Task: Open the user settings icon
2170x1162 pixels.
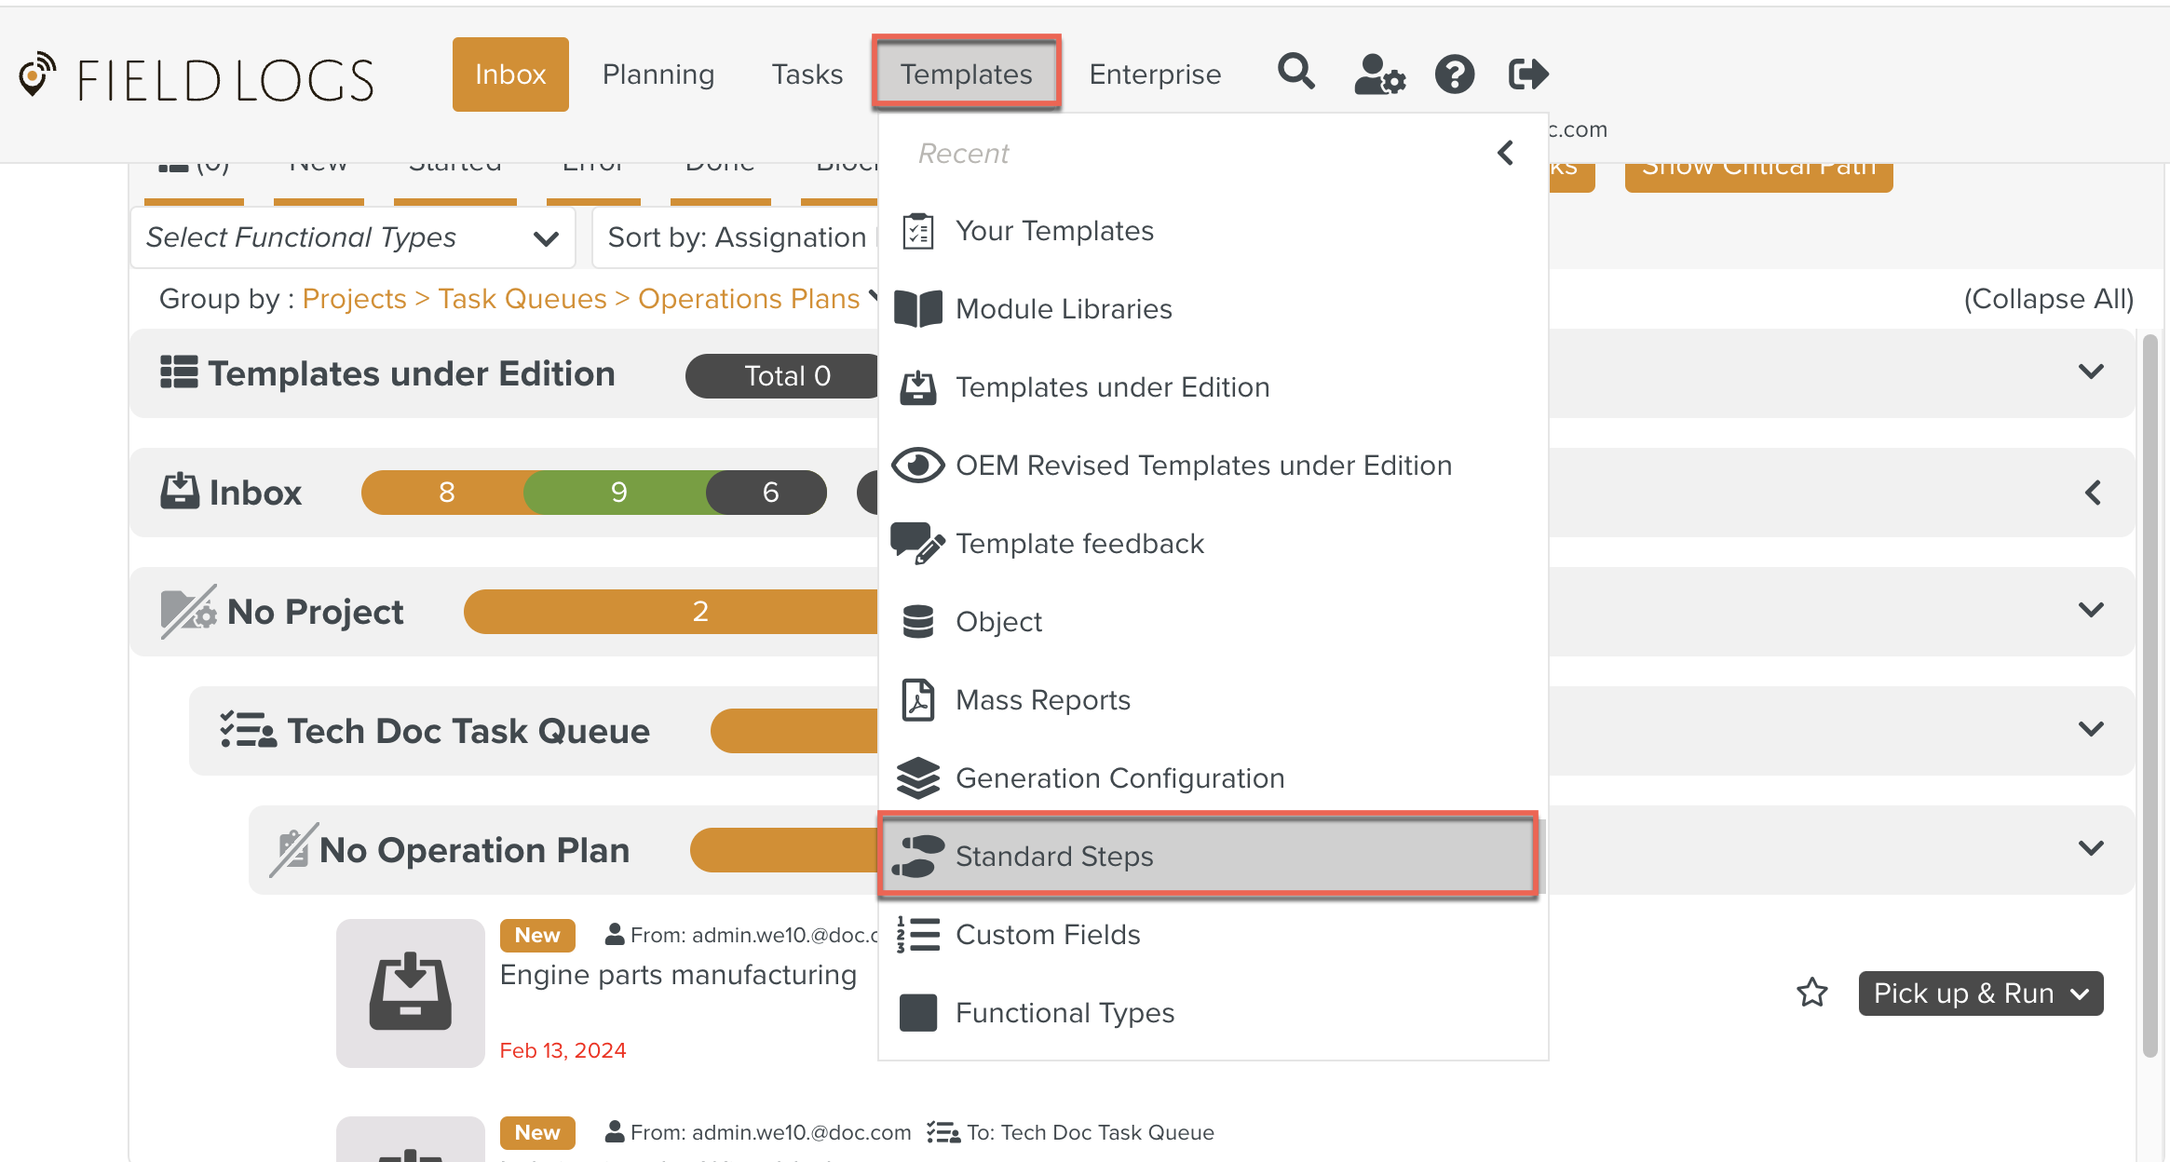Action: [1378, 74]
